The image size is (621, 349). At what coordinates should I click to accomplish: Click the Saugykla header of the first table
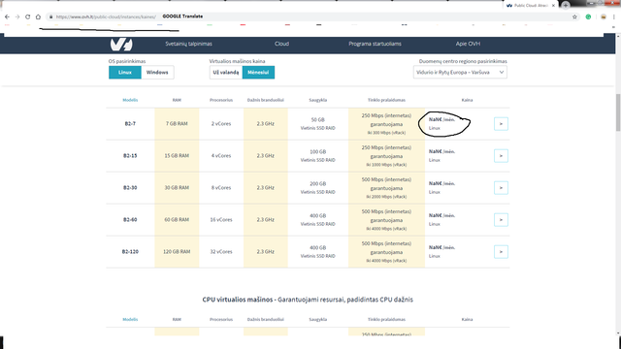(x=317, y=100)
